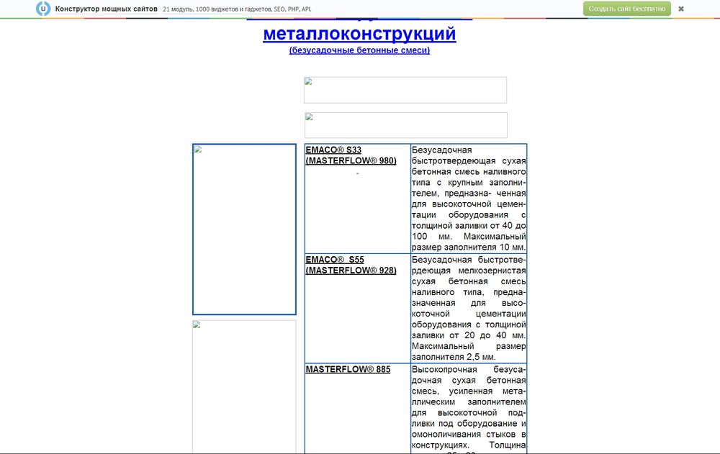The height and width of the screenshot is (454, 720).
Task: Open the 'Конструктор мощных сайтов' link
Action: (106, 9)
